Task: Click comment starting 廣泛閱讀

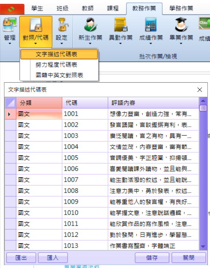Action: (153, 136)
